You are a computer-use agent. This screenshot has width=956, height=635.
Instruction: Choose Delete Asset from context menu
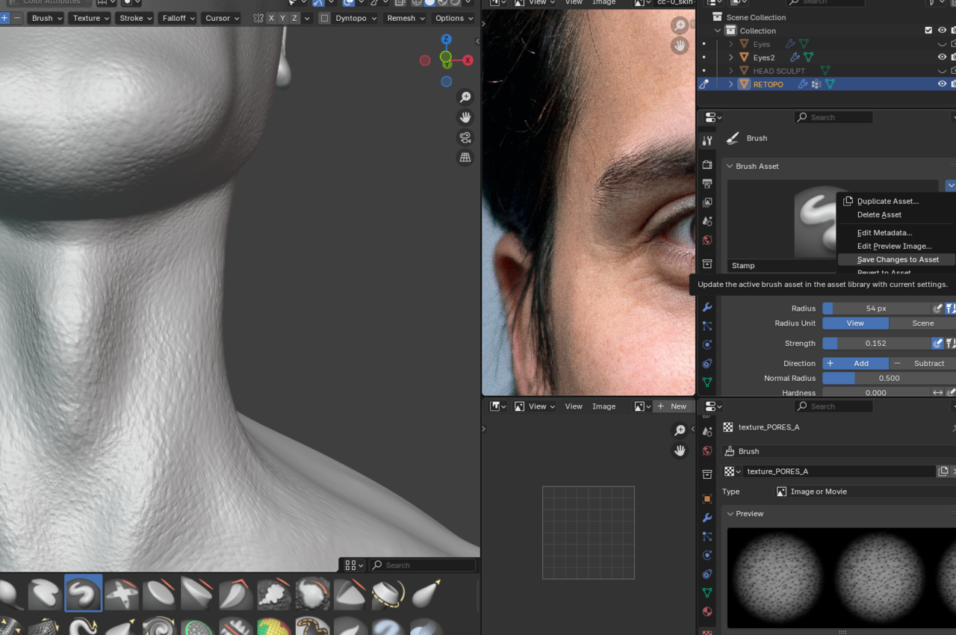(x=879, y=214)
